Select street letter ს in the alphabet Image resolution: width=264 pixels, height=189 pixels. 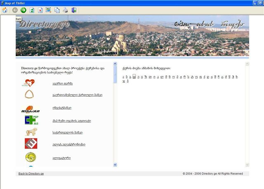(188, 77)
